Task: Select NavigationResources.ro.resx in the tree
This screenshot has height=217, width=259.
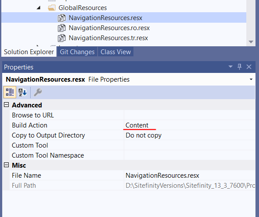Action: [109, 28]
